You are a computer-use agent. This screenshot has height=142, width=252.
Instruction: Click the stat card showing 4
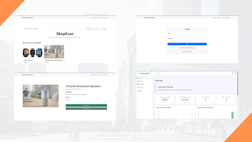tap(206, 99)
